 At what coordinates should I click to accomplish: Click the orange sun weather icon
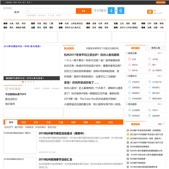tap(150, 12)
